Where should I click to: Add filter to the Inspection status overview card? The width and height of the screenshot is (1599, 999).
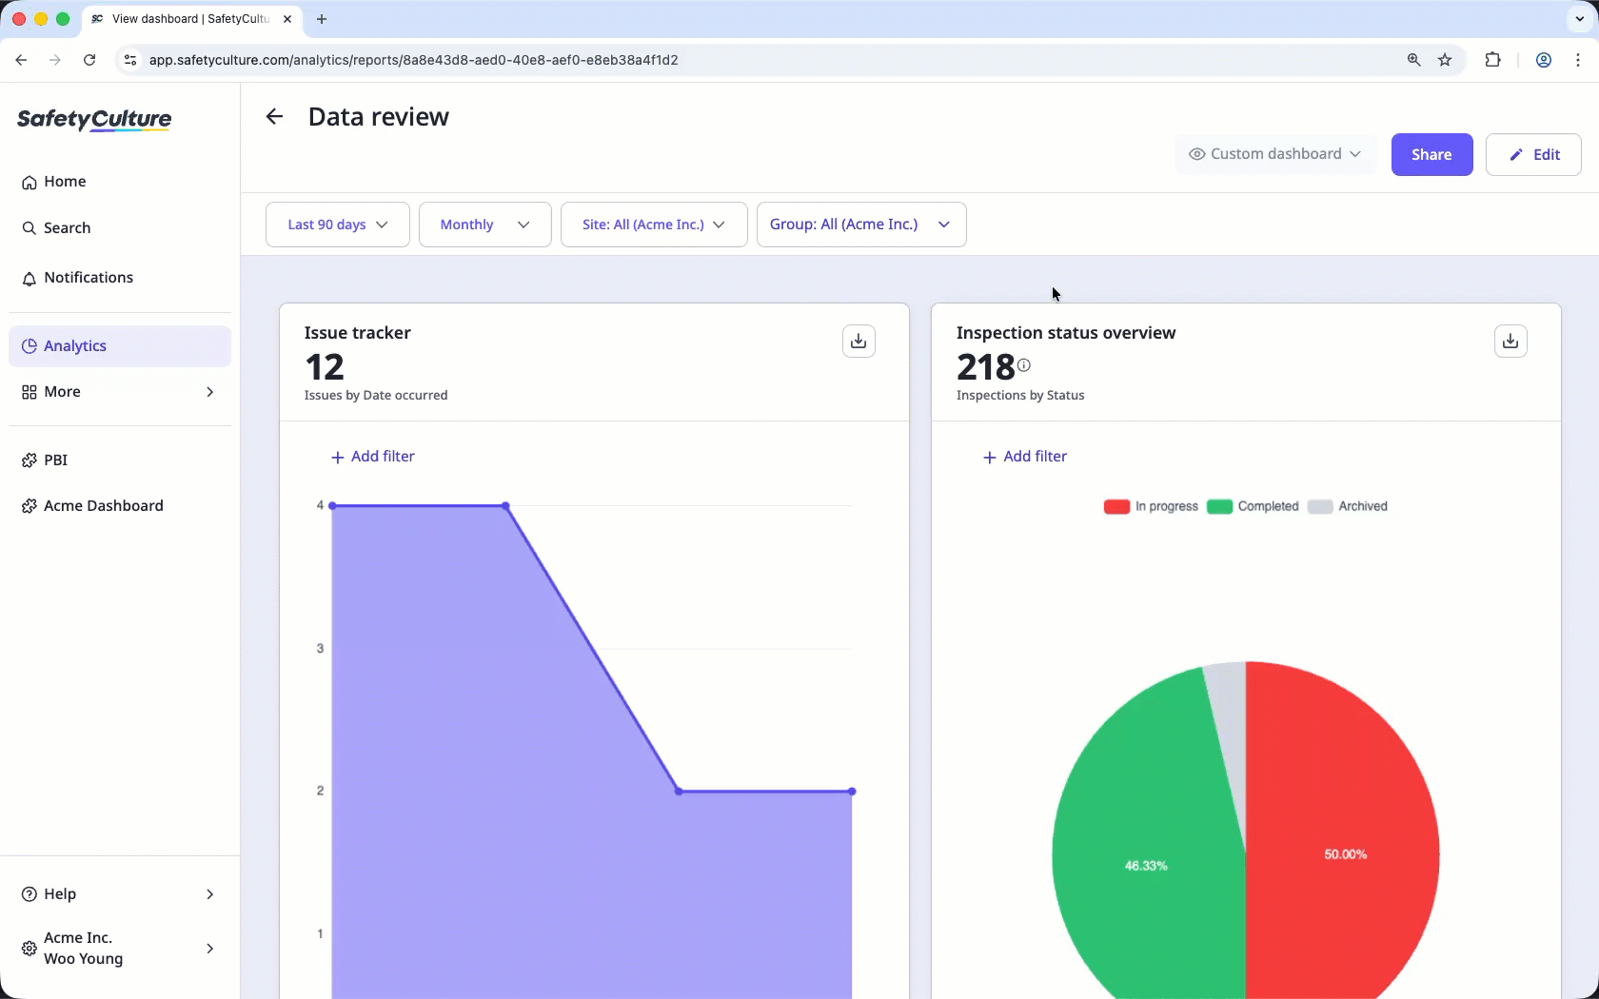(x=1025, y=457)
